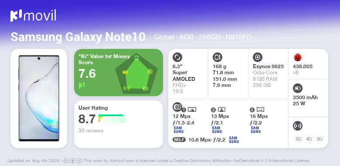340x166 pixels.
Task: Click the AnTuTu benchmark red icon
Action: pos(298,57)
